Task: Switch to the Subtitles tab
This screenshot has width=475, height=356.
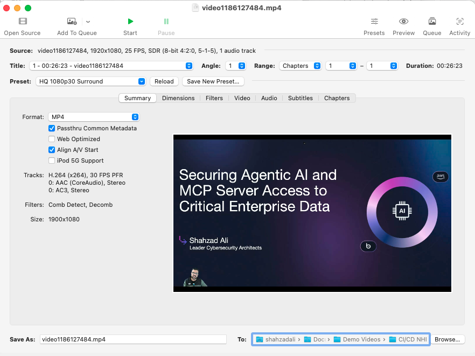Action: pos(300,98)
